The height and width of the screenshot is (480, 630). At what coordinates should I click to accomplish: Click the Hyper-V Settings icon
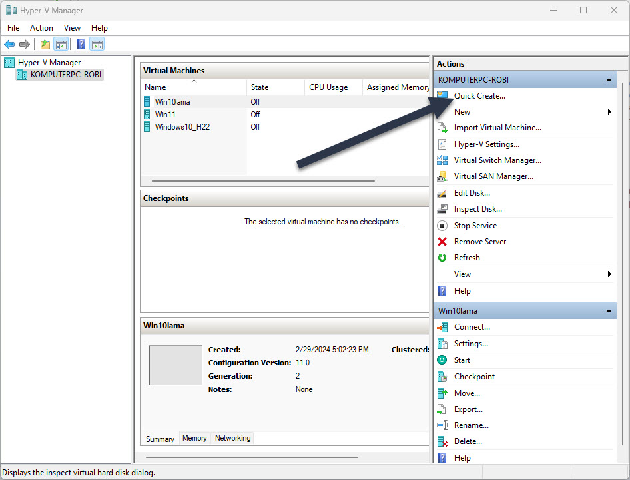(x=443, y=144)
